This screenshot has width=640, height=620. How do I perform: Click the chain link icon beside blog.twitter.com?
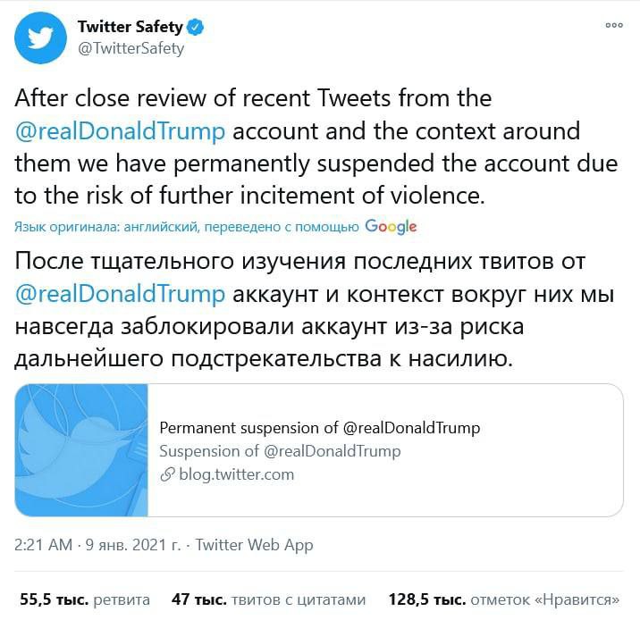tap(166, 475)
